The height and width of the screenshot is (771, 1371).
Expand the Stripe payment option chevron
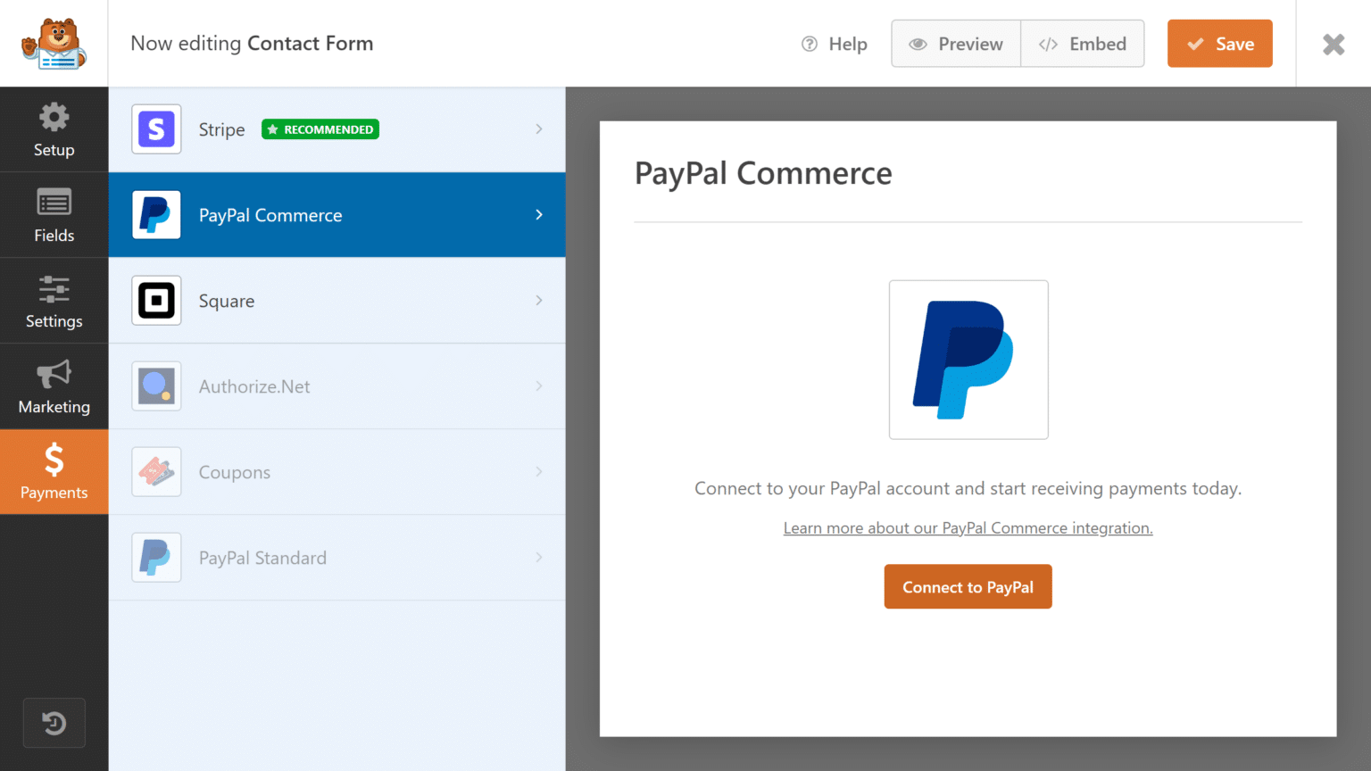[539, 129]
